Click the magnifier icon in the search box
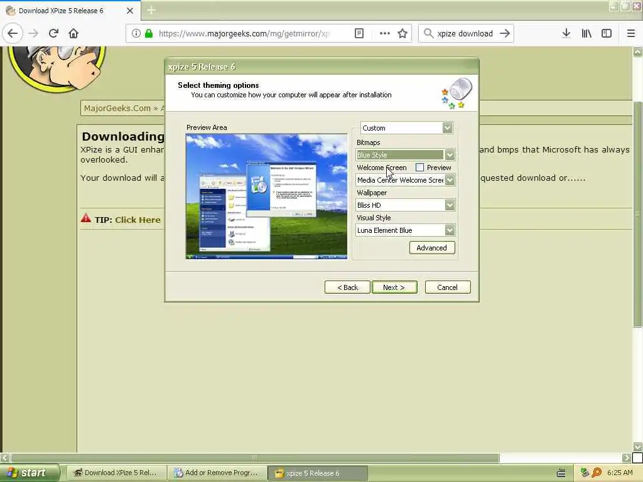 tap(428, 33)
